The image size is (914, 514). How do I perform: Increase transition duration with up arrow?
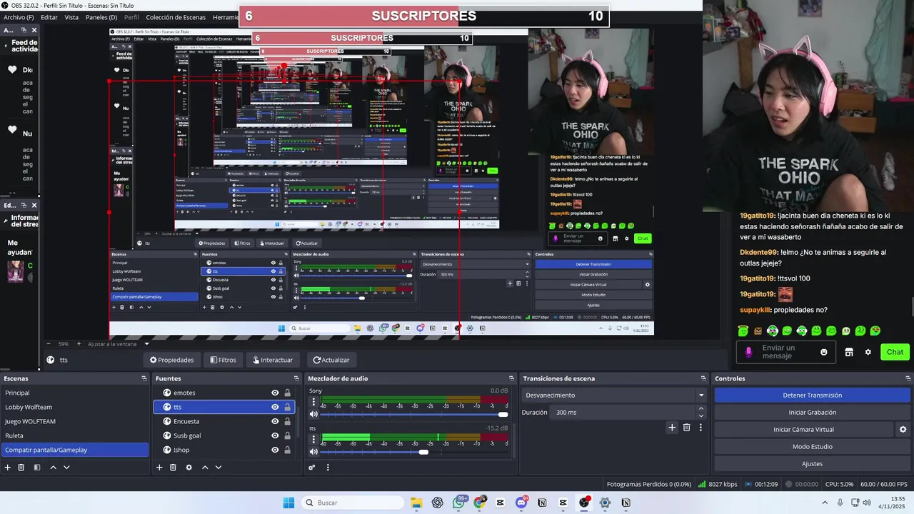pos(700,409)
